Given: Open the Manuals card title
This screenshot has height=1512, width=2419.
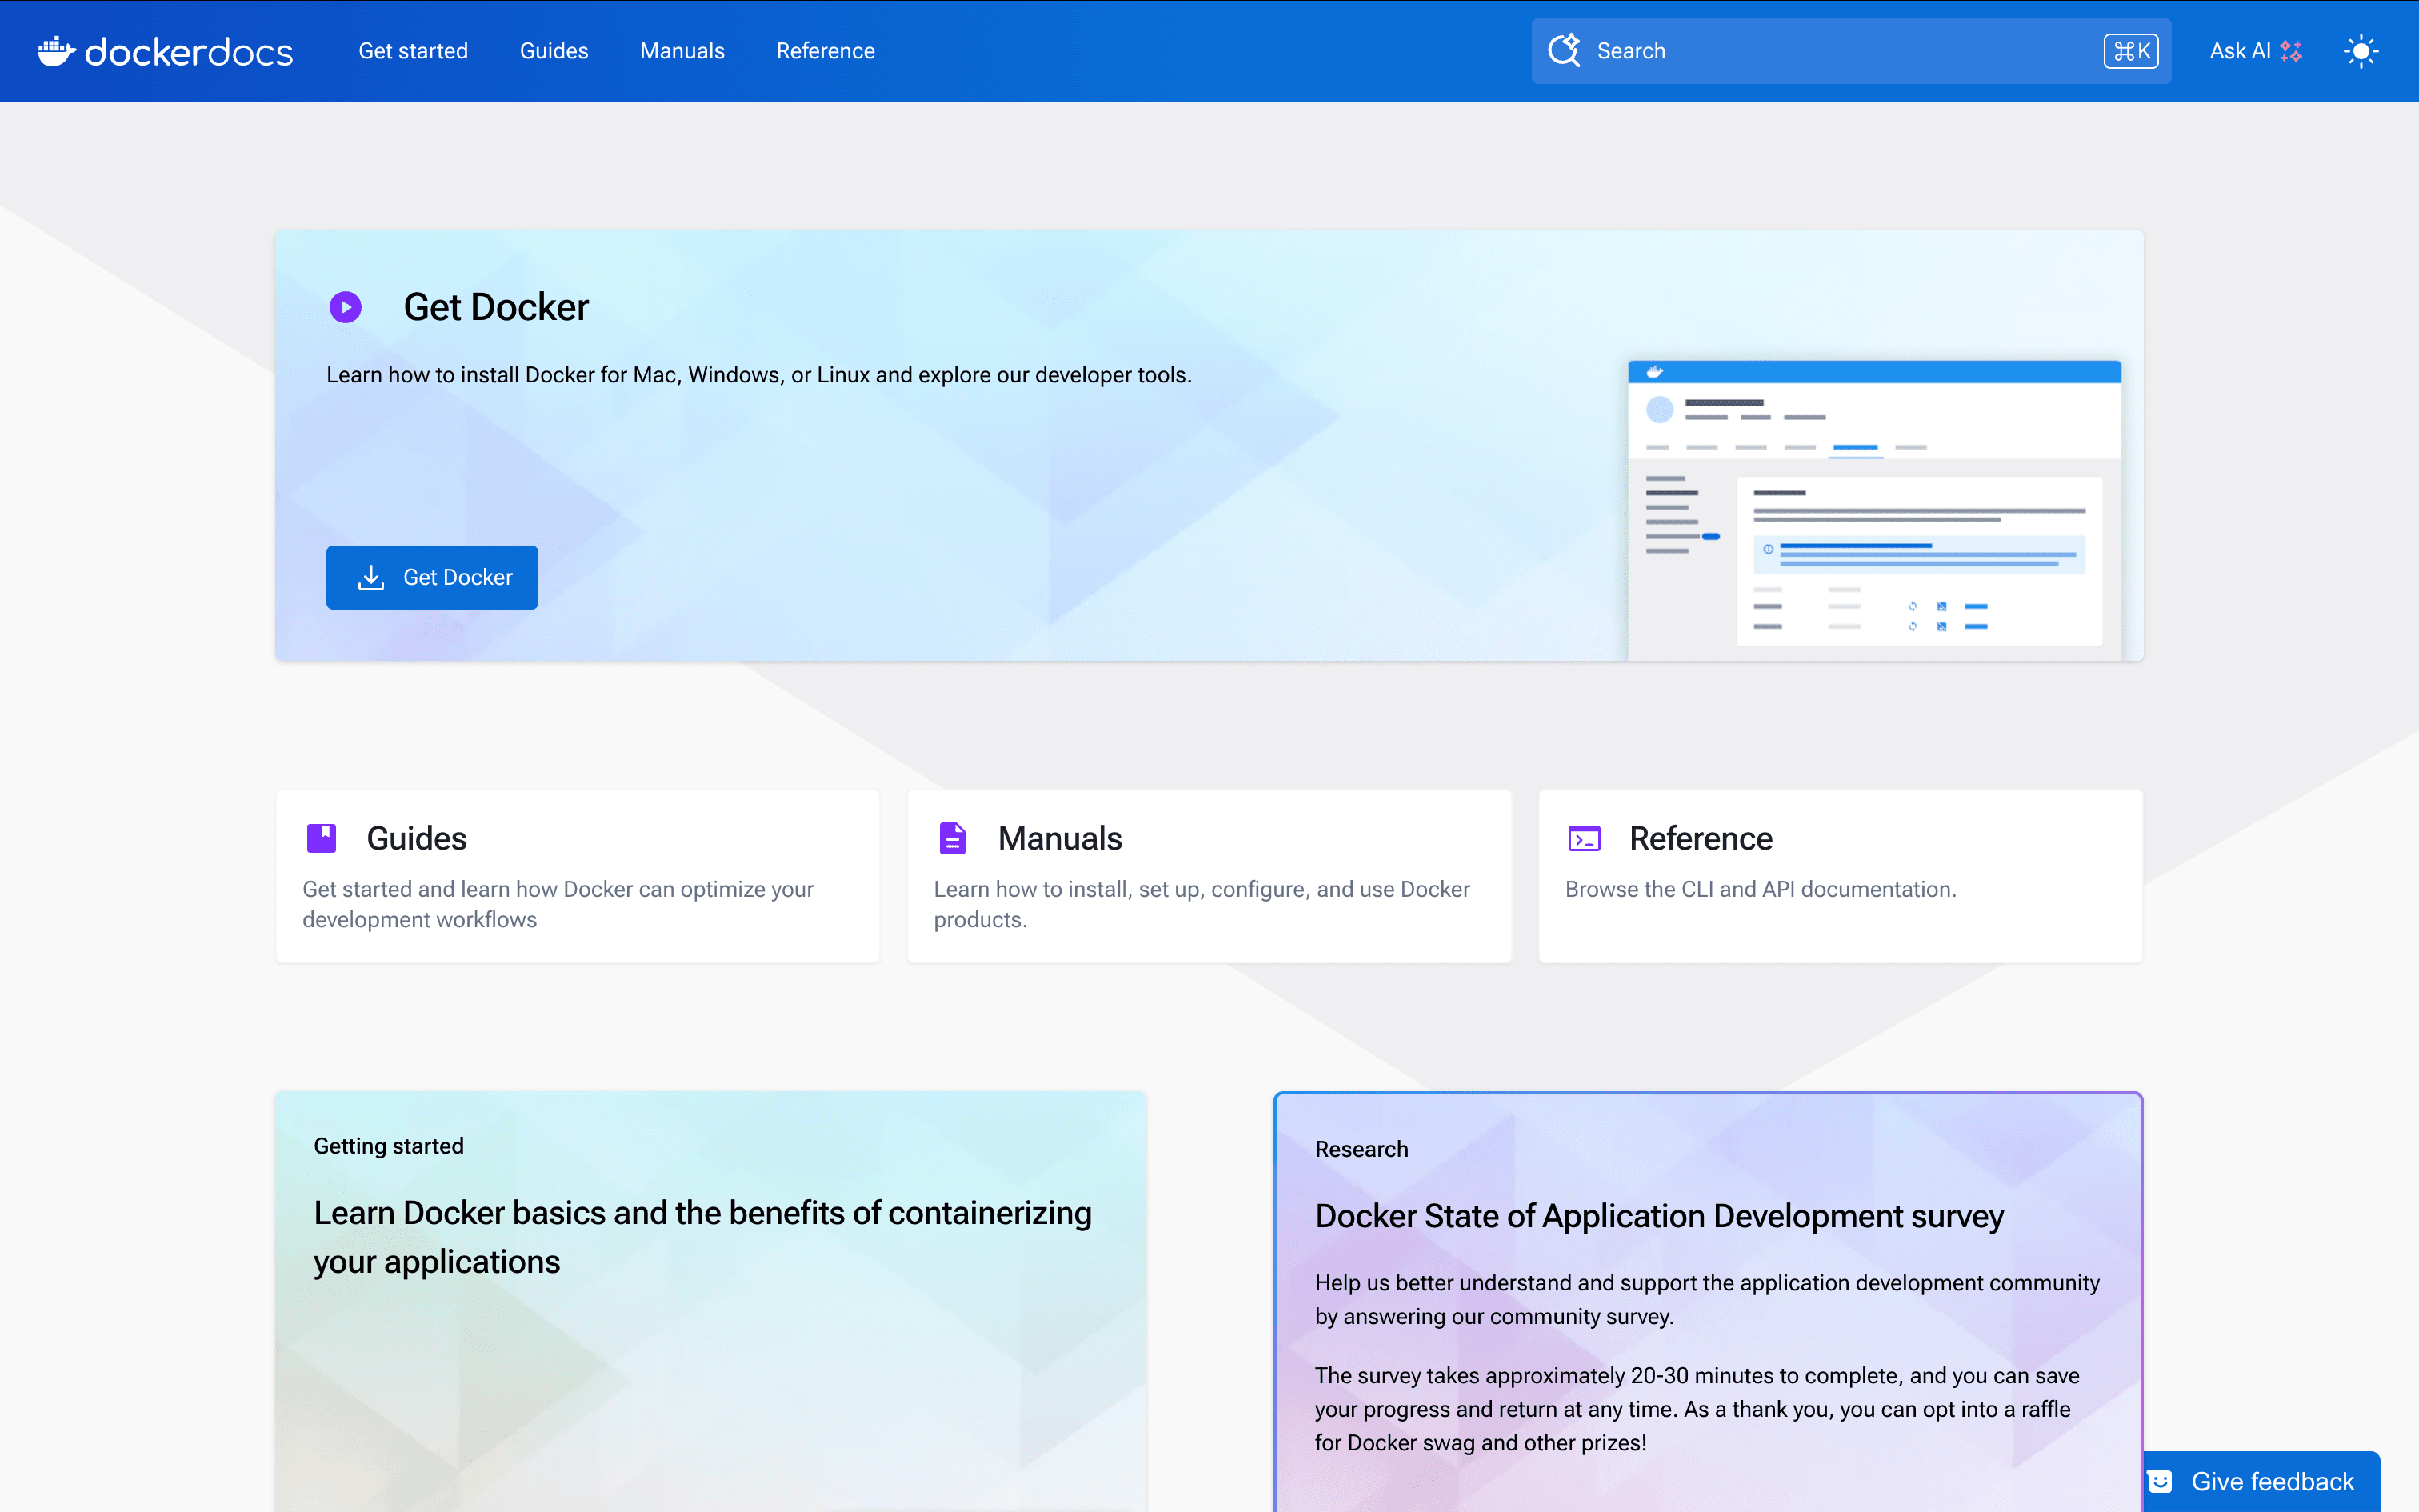Looking at the screenshot, I should coord(1060,838).
